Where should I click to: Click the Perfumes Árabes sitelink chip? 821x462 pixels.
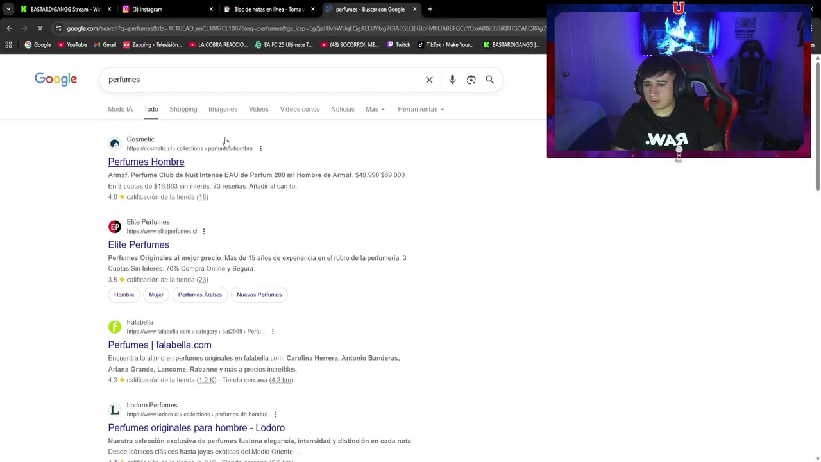click(x=200, y=295)
